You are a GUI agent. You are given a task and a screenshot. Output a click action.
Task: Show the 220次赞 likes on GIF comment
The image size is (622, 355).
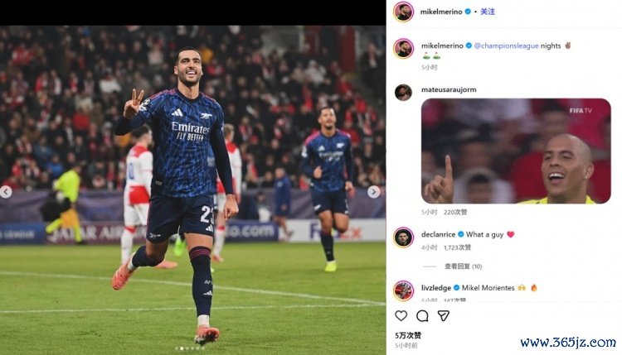(x=455, y=212)
